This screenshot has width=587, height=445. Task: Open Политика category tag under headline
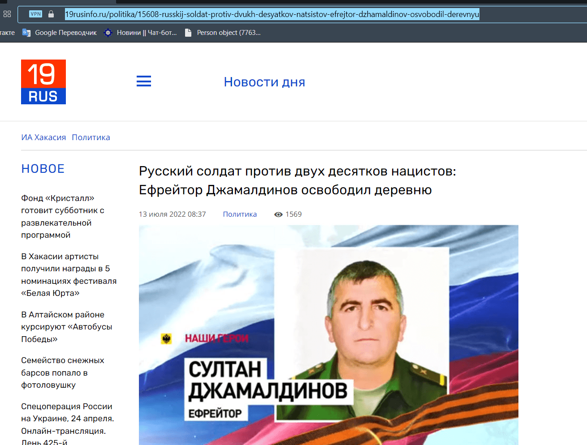(x=240, y=214)
